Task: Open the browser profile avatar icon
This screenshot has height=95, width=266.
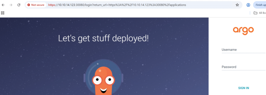Action: 248,5
